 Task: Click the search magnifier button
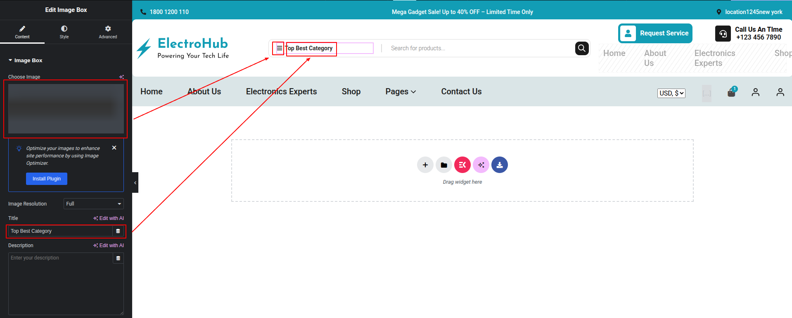581,48
